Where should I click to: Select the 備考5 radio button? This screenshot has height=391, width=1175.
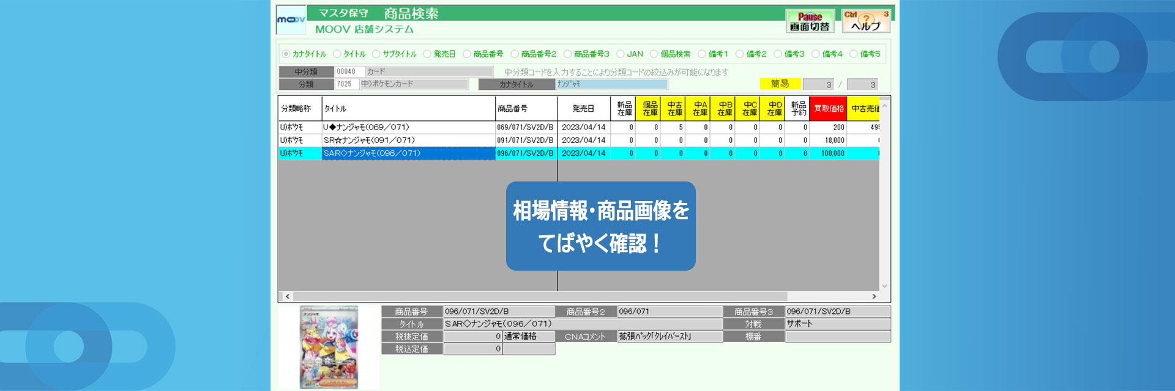tap(853, 54)
